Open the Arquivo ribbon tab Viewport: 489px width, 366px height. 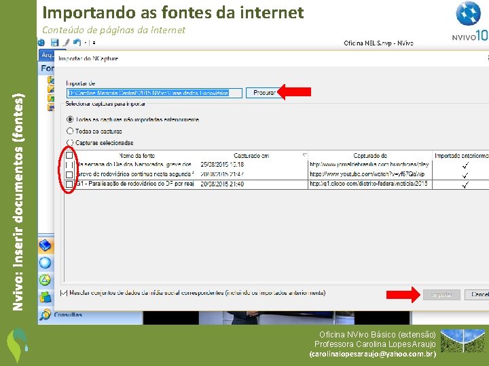47,55
